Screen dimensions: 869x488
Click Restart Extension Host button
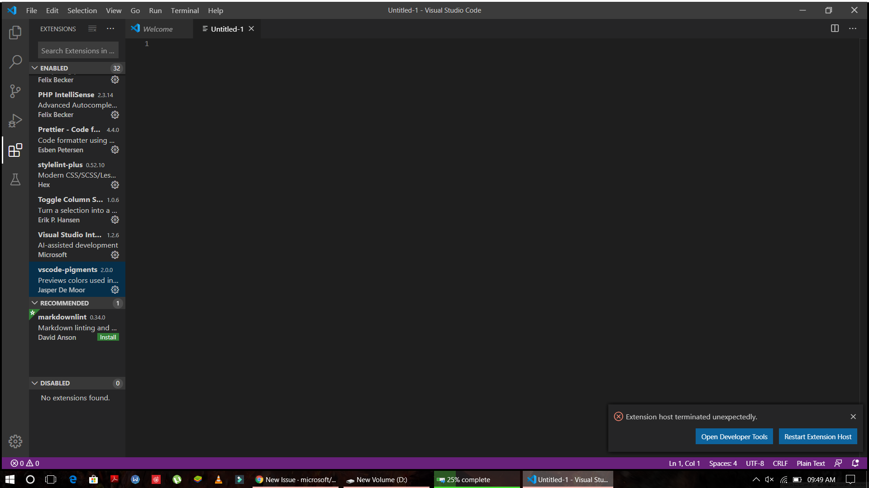point(817,436)
